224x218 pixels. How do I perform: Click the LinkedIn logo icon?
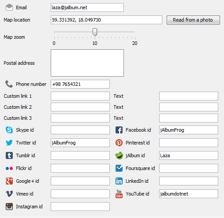coord(119,181)
